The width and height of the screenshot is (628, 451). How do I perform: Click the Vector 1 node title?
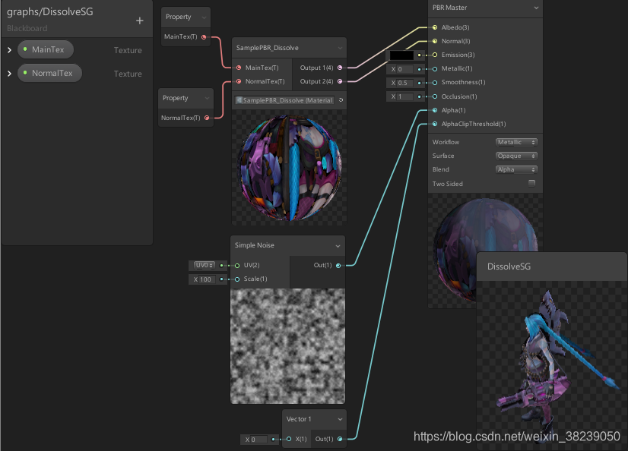click(299, 419)
